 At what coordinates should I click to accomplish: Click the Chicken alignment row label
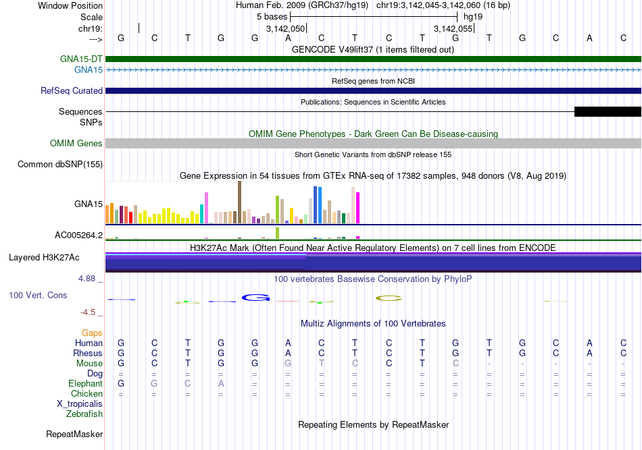point(87,393)
